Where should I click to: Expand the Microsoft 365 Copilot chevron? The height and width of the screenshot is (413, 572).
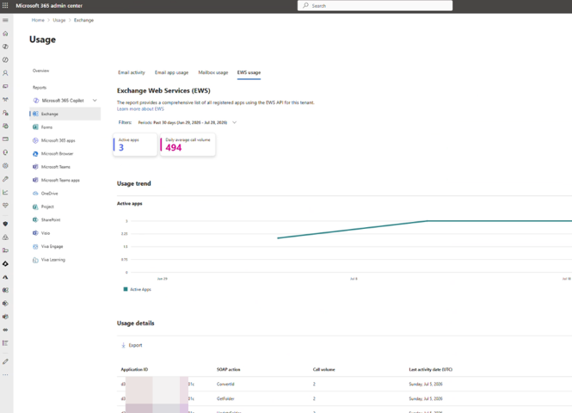[x=95, y=101]
